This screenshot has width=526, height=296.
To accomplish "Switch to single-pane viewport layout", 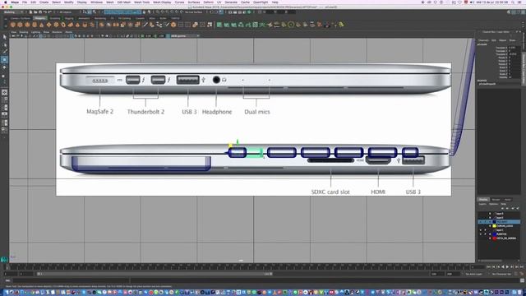I will tap(4, 92).
